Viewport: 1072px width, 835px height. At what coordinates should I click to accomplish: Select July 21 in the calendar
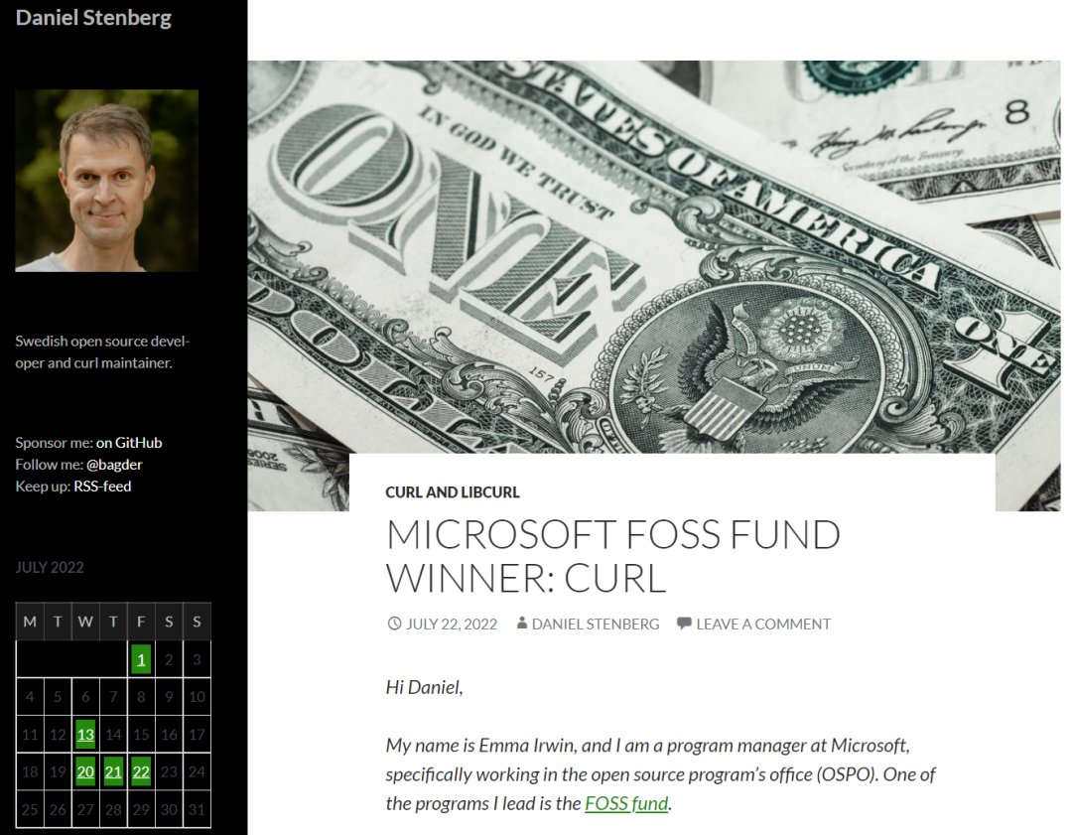click(x=113, y=772)
